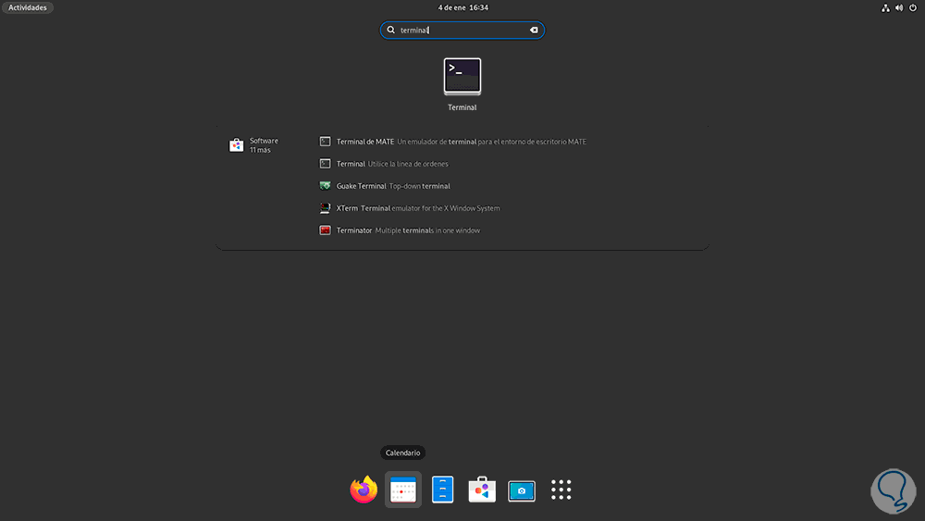Viewport: 925px width, 521px height.
Task: Clear the search field text
Action: pos(534,31)
